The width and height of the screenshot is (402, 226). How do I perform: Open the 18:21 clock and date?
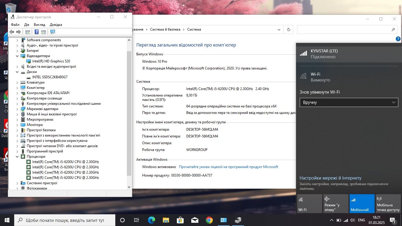click(376, 220)
